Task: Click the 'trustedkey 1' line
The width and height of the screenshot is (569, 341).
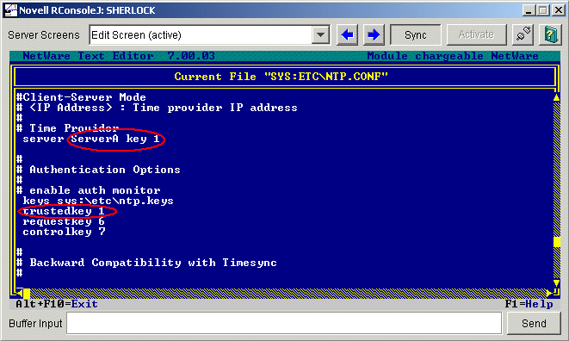Action: 64,211
